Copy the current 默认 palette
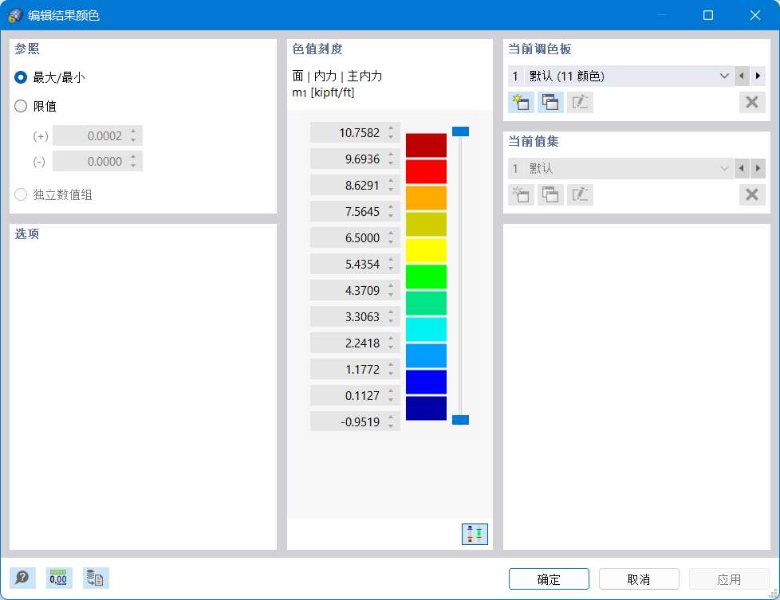 (x=549, y=102)
